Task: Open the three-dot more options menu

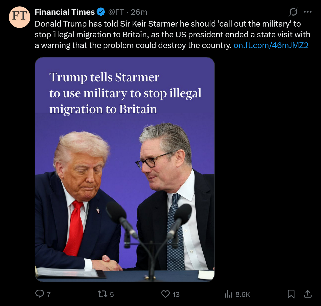Action: (308, 12)
